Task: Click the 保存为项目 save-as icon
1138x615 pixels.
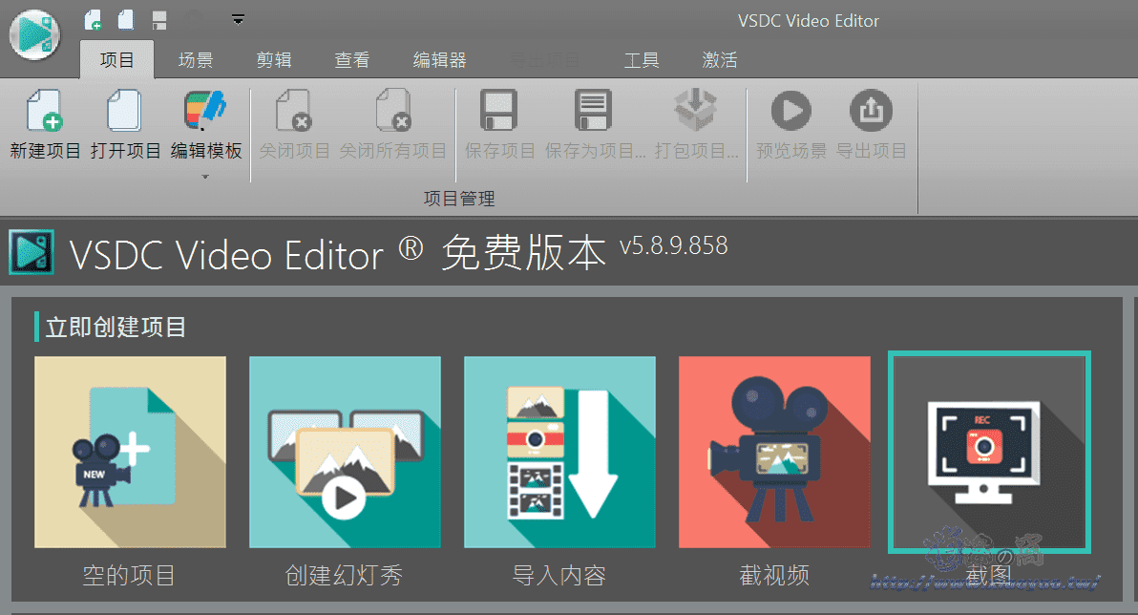Action: [x=593, y=111]
